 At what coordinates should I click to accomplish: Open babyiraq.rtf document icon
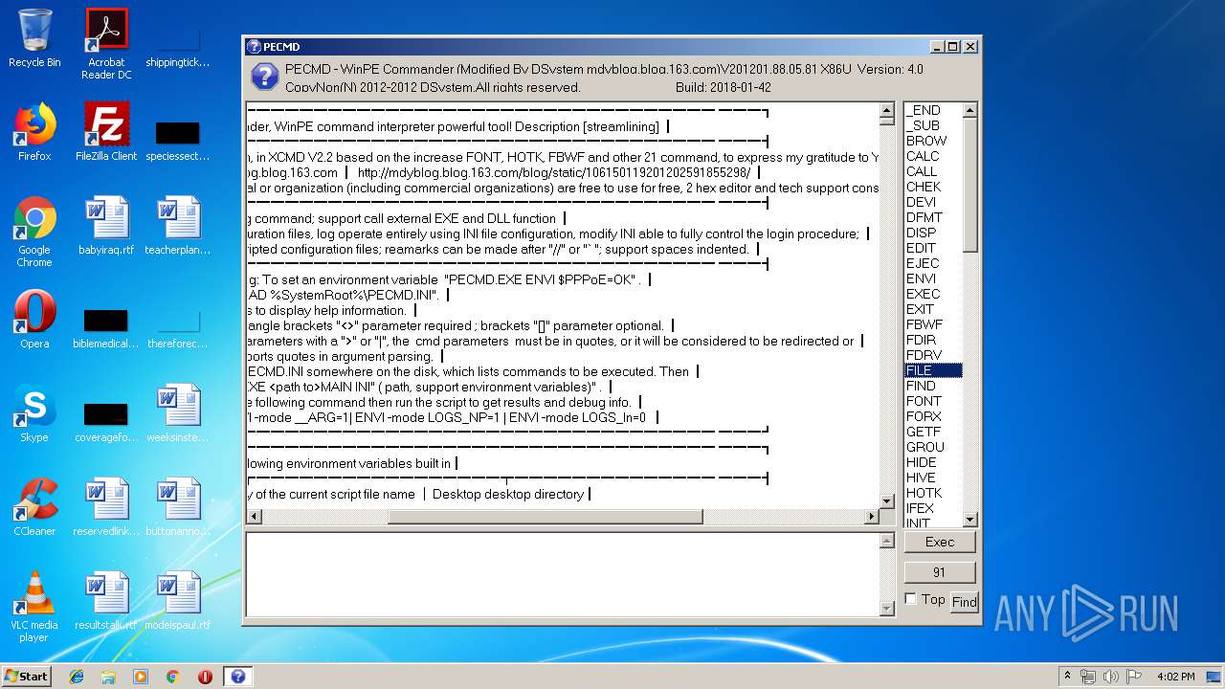coord(106,226)
